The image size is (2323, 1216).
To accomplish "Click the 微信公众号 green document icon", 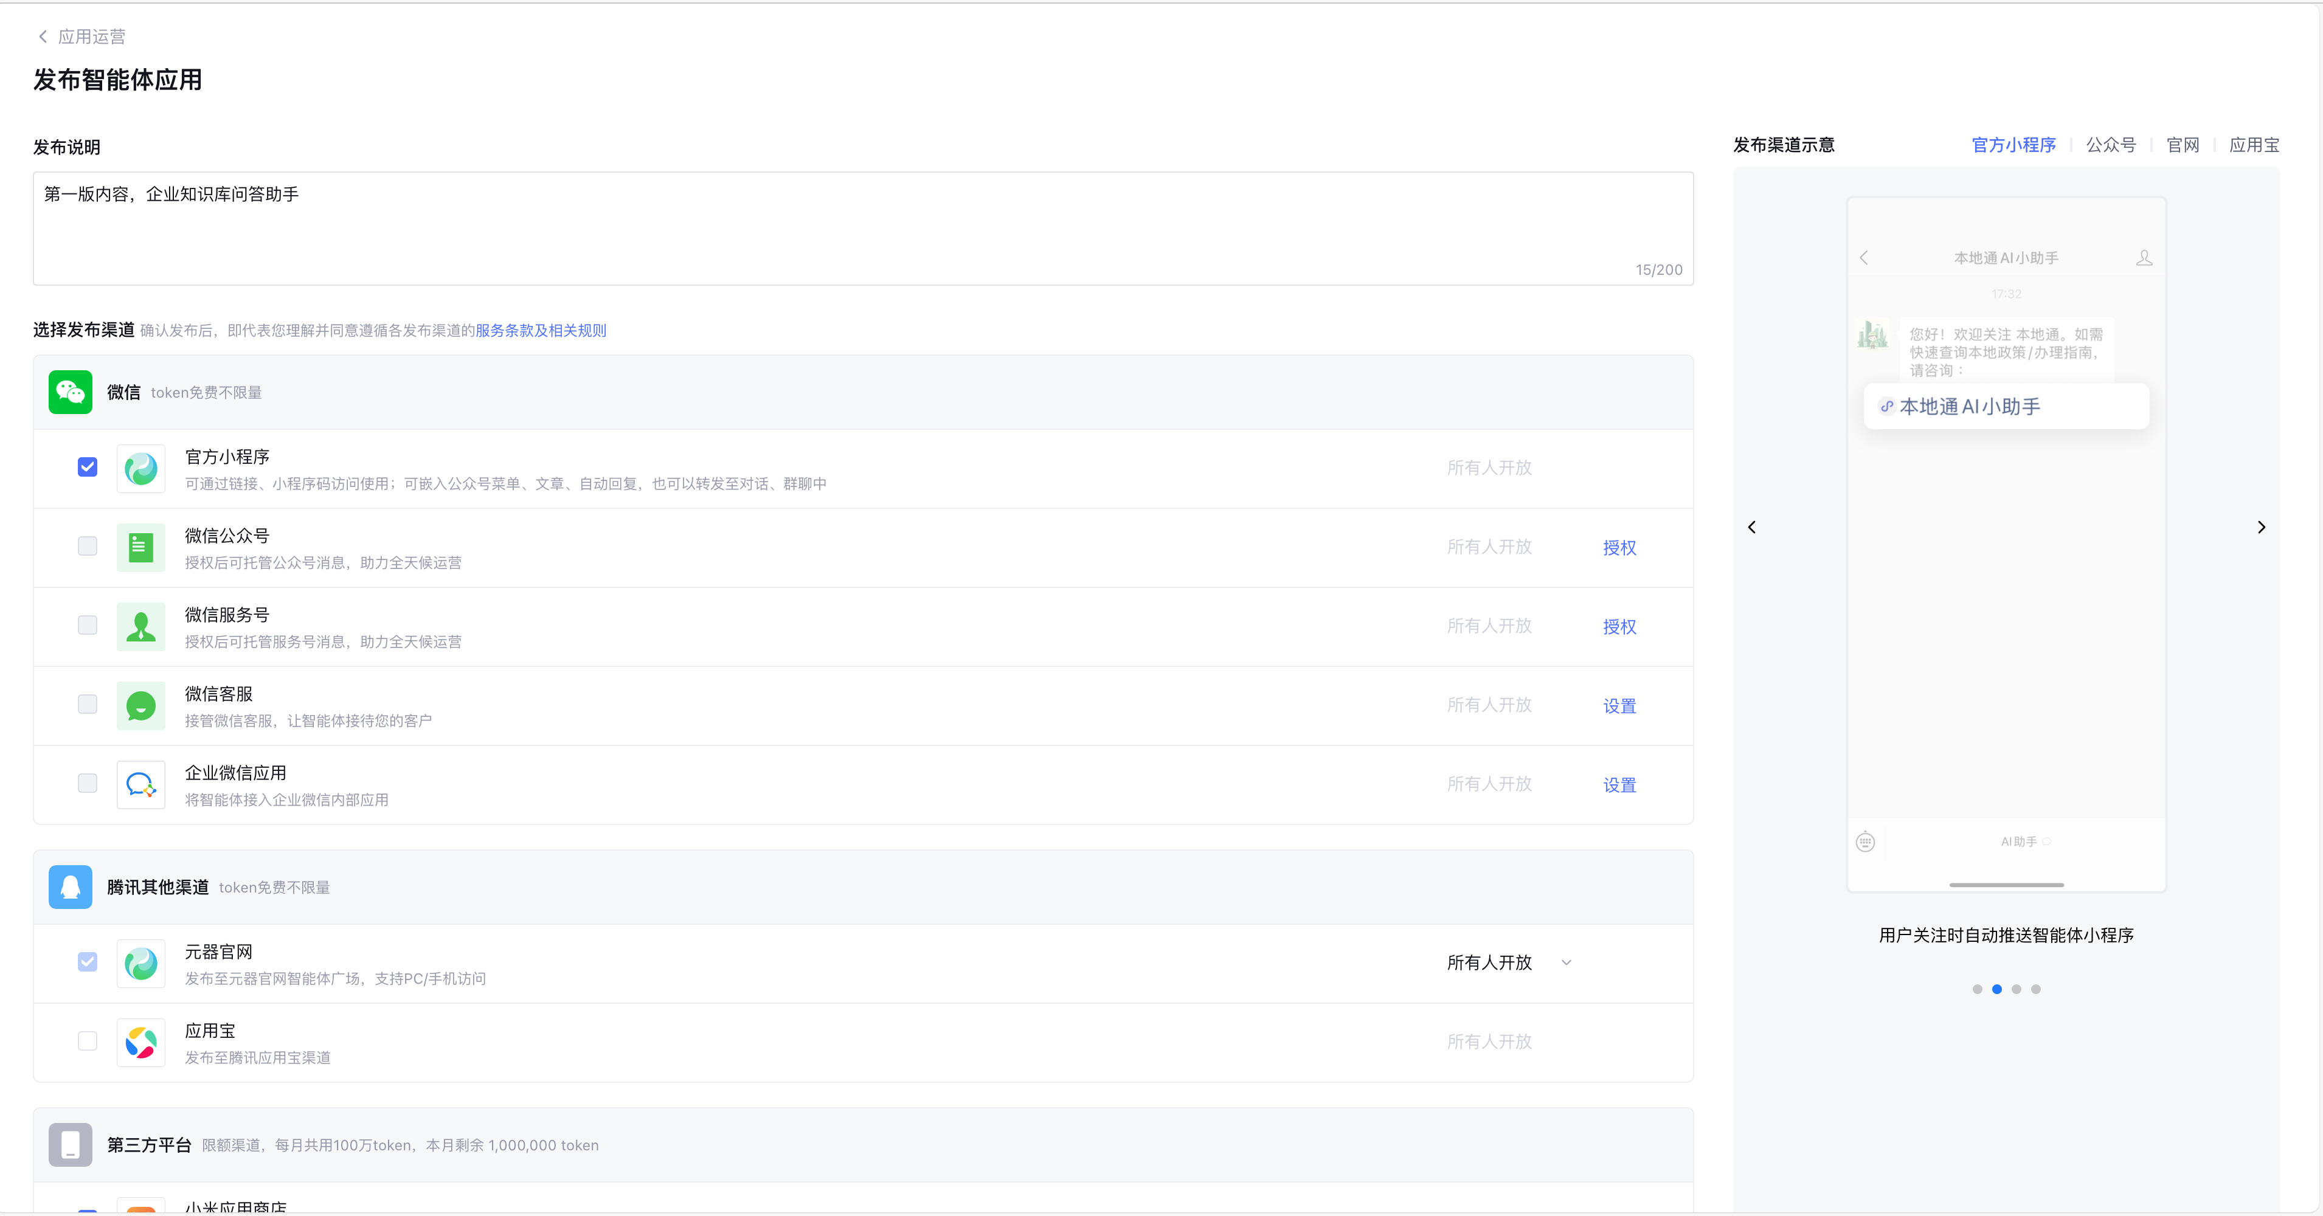I will click(140, 547).
